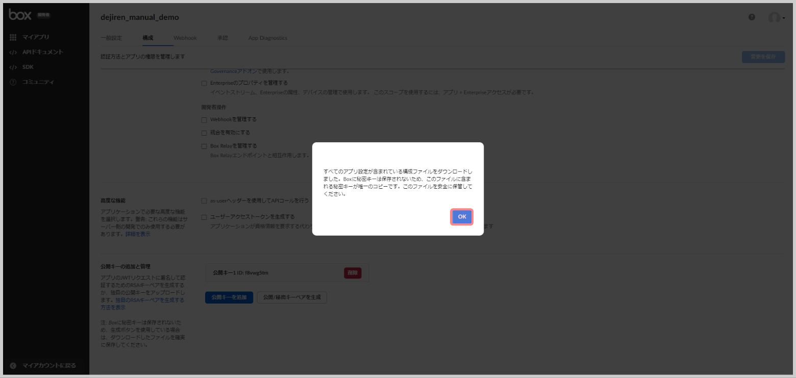796x378 pixels.
Task: Click the app title dejiren_manual_demo
Action: tap(140, 17)
